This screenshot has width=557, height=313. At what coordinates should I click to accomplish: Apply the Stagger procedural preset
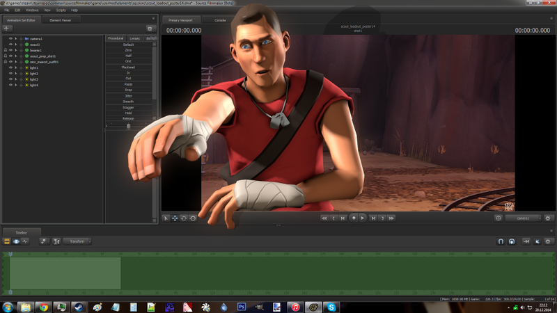129,108
